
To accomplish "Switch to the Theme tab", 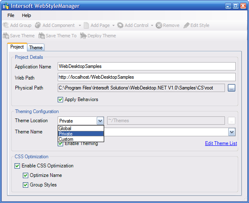I will (36, 48).
